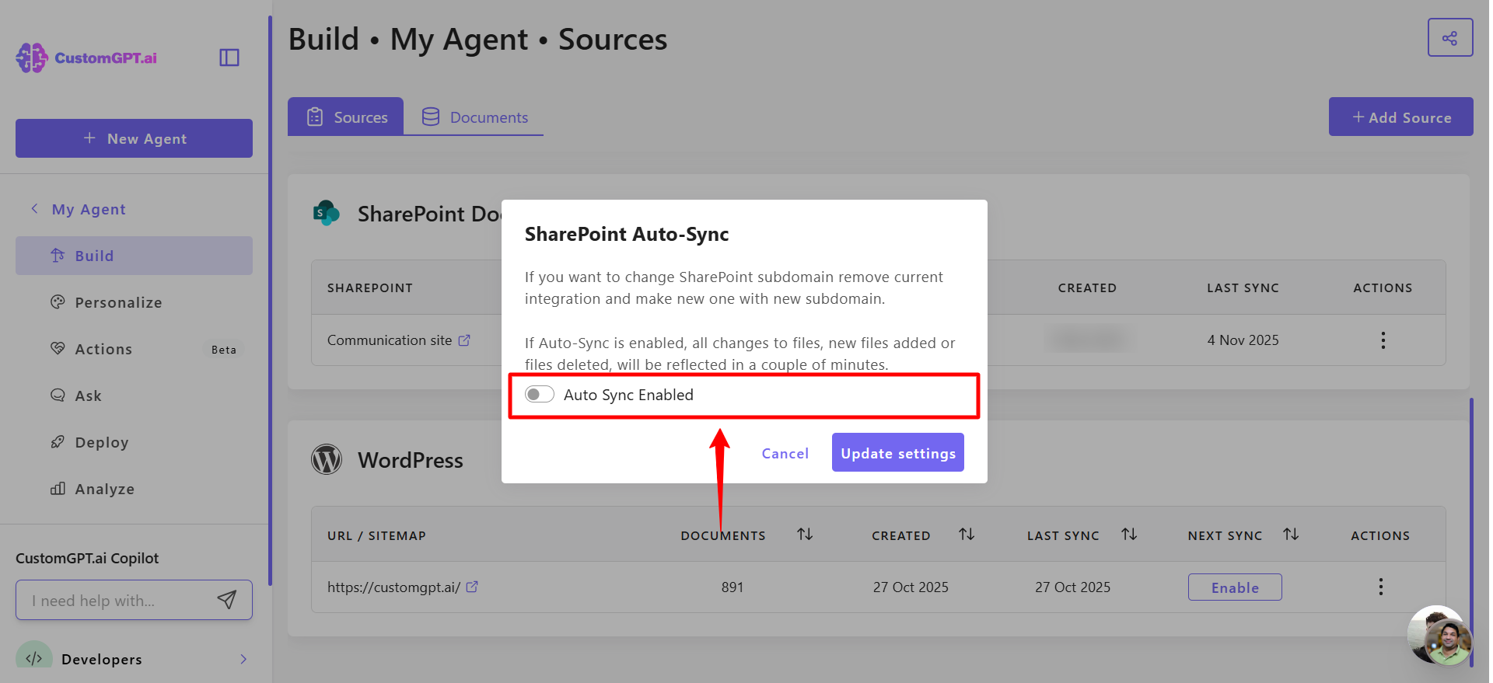Click the Update settings button
This screenshot has width=1493, height=683.
(897, 452)
